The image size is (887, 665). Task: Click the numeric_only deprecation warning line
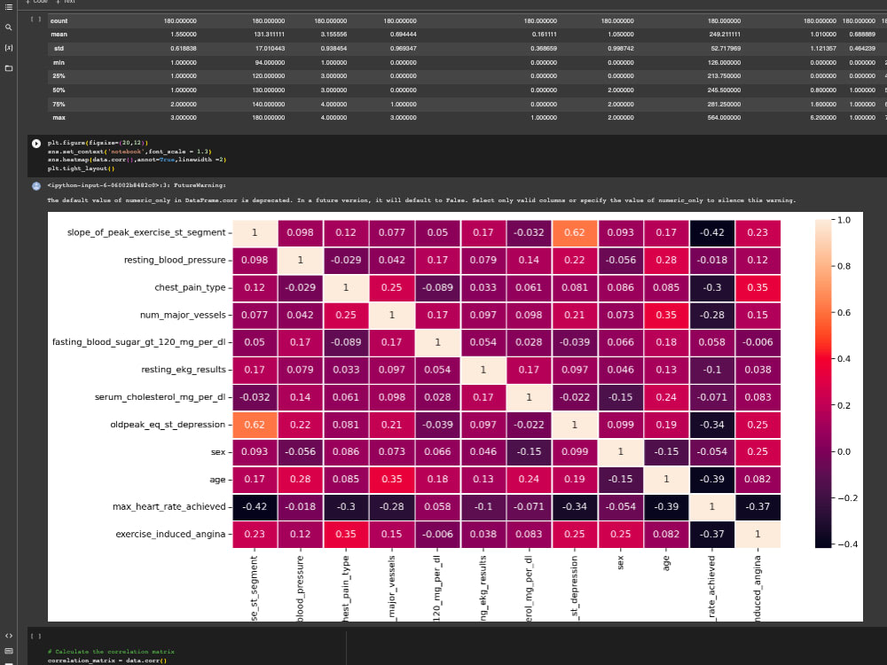coord(421,200)
